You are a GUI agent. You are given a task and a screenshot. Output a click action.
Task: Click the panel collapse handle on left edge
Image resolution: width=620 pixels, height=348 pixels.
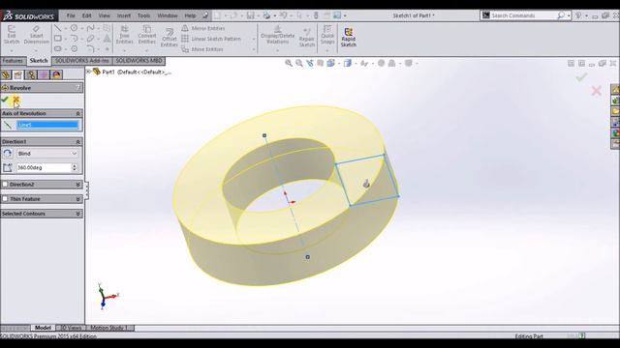coord(87,190)
